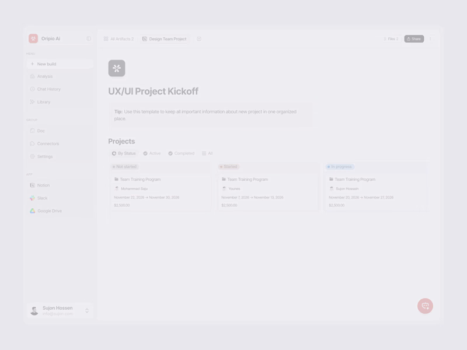The width and height of the screenshot is (467, 350).
Task: Switch to the All Artifacts 2 tab
Action: coord(119,39)
